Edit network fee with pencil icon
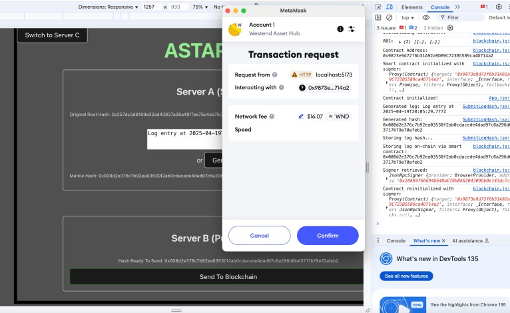This screenshot has width=510, height=313. click(x=301, y=117)
